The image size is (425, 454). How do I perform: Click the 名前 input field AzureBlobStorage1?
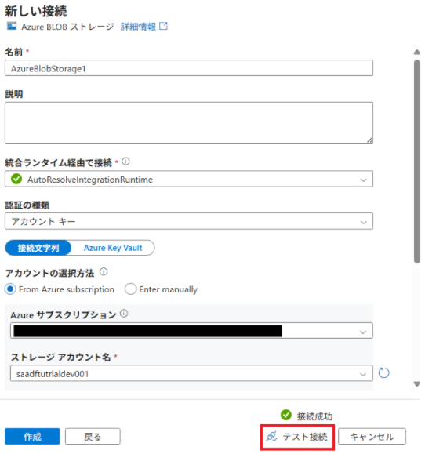pyautogui.click(x=189, y=68)
